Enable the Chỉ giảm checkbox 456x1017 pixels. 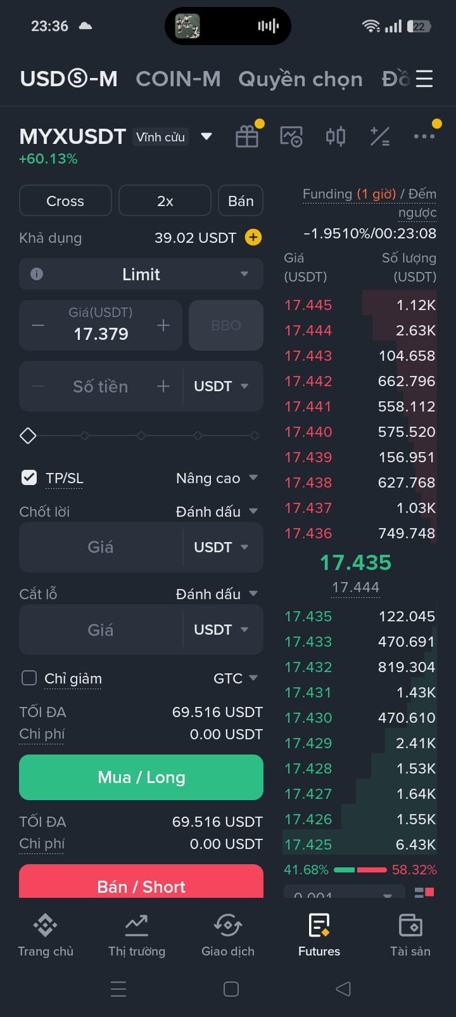click(29, 678)
